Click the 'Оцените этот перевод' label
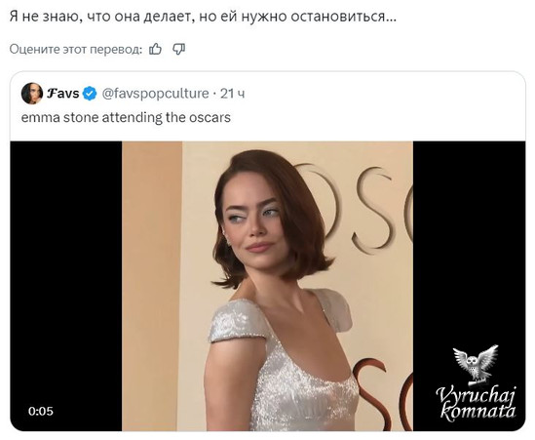The image size is (535, 440). 76,50
